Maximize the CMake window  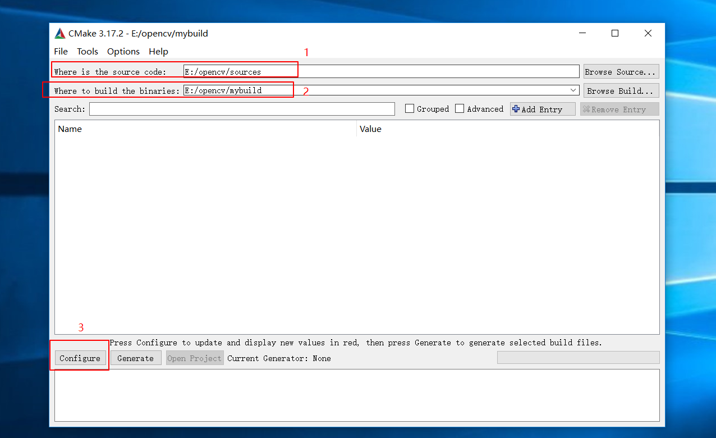pos(615,33)
